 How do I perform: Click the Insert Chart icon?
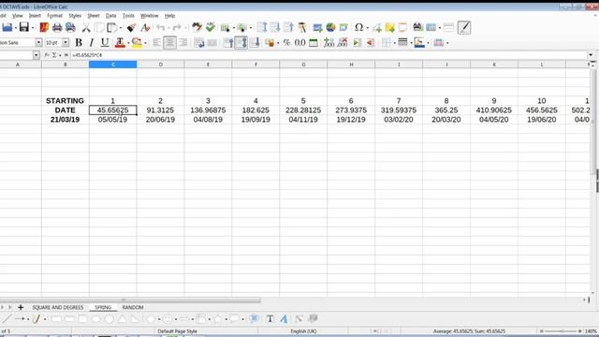coord(330,27)
